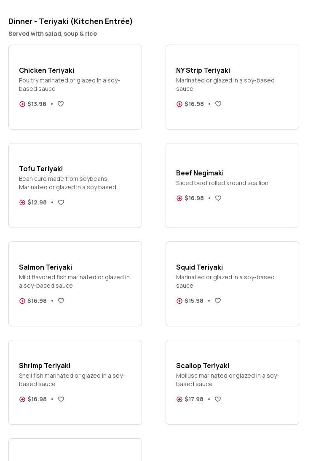Mark Squid Teriyaki as favorite
316x461 pixels.
[x=218, y=301]
